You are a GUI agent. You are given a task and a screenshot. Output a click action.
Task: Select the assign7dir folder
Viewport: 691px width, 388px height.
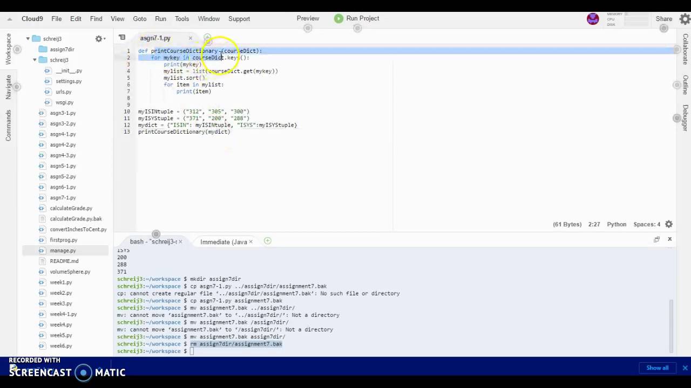[62, 50]
